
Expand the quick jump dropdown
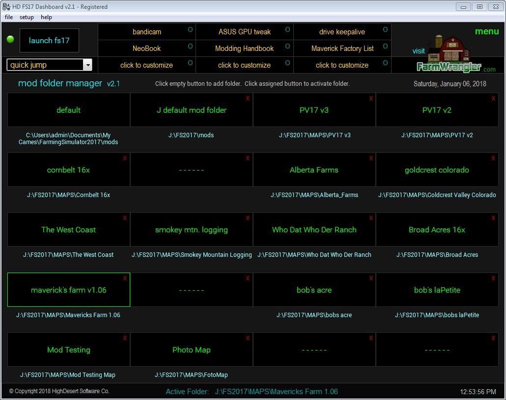click(87, 65)
